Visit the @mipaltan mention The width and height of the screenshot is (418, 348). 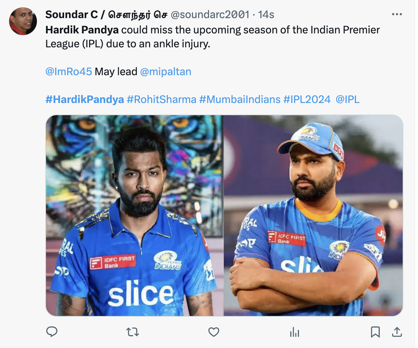click(x=165, y=72)
